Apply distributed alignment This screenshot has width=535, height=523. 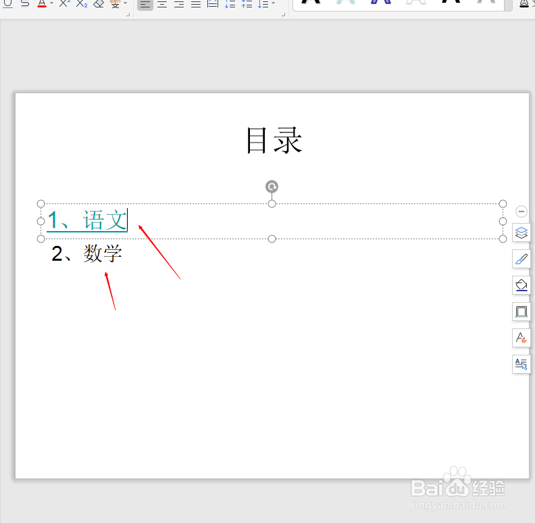[213, 4]
